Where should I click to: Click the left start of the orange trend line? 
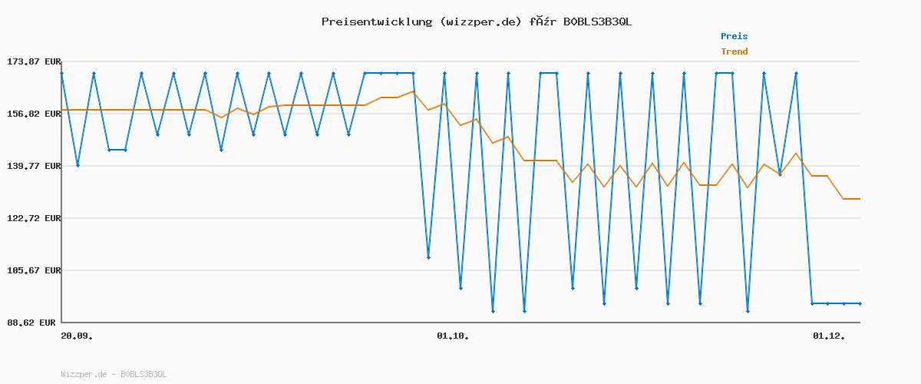point(62,110)
